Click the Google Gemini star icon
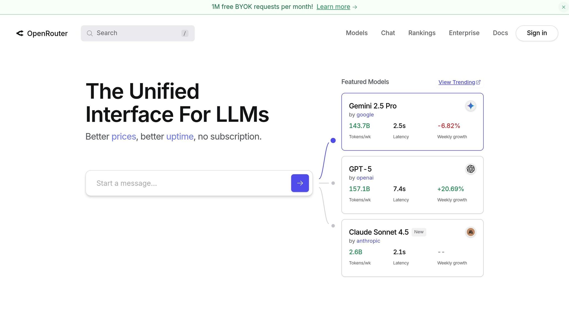Viewport: 569px width, 320px height. (470, 106)
